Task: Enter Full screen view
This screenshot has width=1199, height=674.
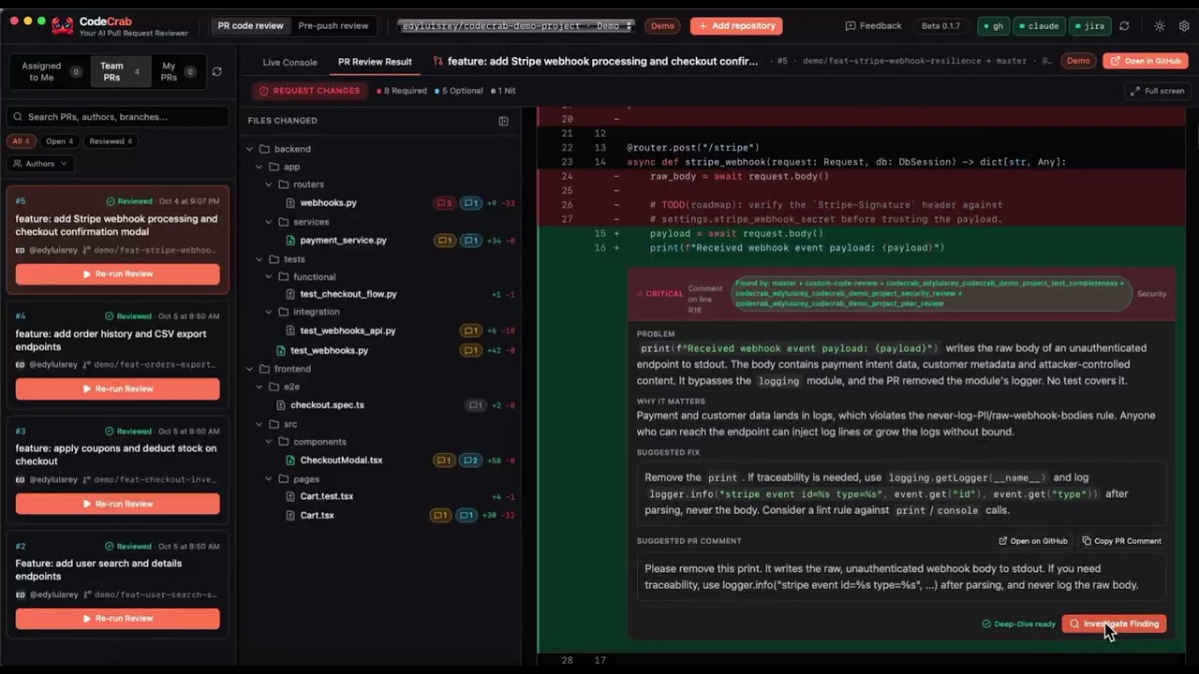Action: (x=1158, y=91)
